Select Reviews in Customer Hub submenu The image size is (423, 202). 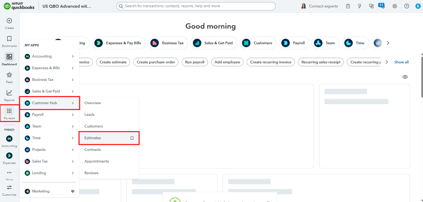tap(109, 173)
